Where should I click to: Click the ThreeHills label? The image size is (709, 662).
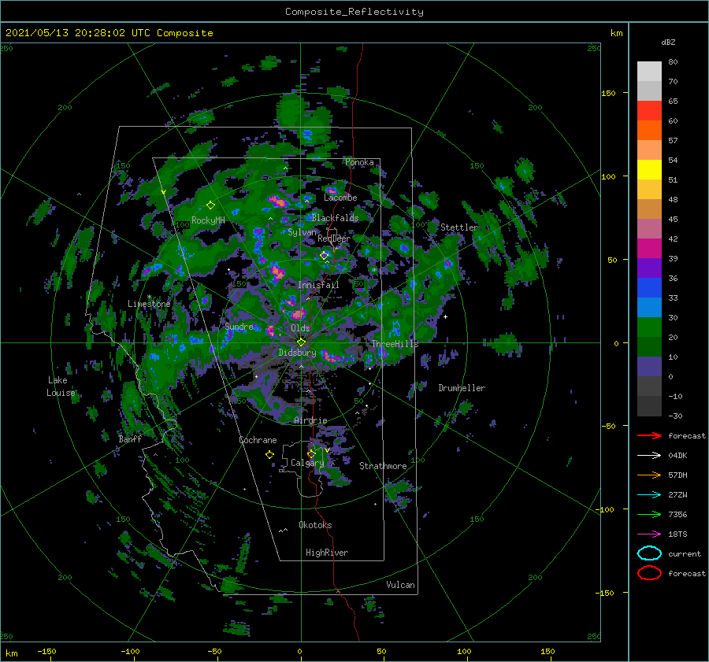click(x=395, y=344)
